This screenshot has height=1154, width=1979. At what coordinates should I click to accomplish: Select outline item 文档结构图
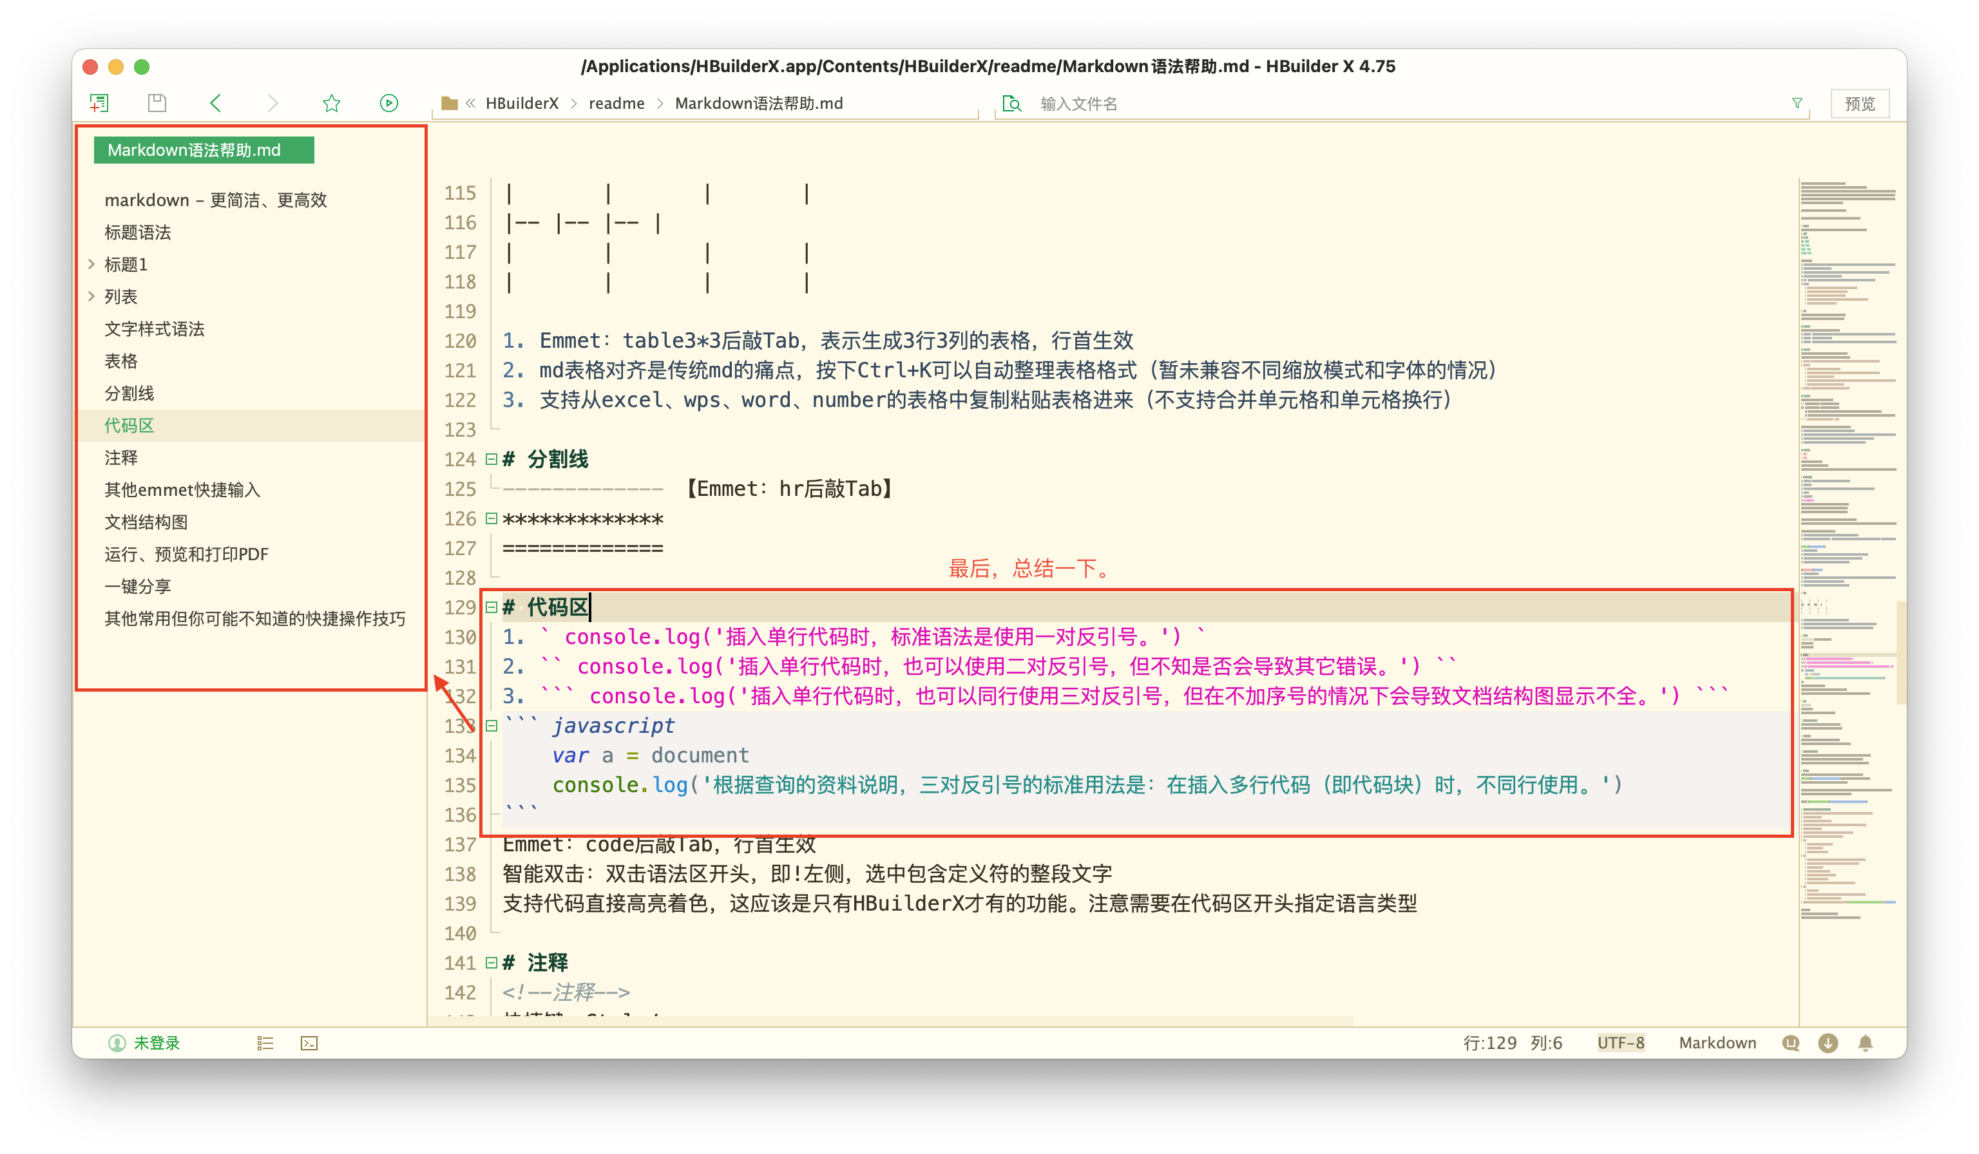click(x=146, y=522)
